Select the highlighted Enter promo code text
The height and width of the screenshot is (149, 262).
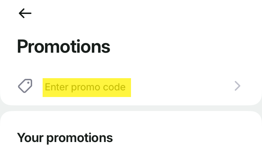point(86,87)
